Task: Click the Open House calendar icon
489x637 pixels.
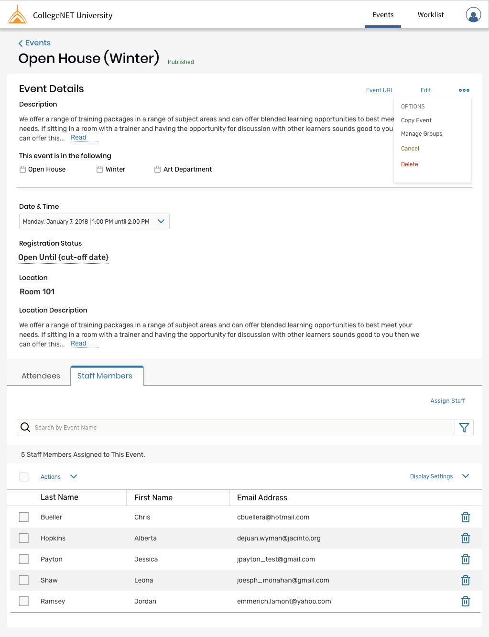Action: [x=22, y=170]
